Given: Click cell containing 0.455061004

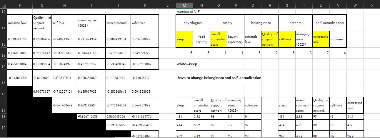Looking at the screenshot, I should [x=19, y=64].
